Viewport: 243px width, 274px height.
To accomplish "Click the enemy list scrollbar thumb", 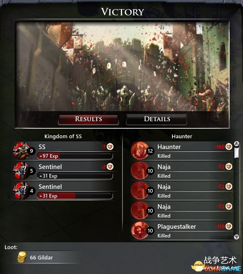I will click(x=236, y=153).
